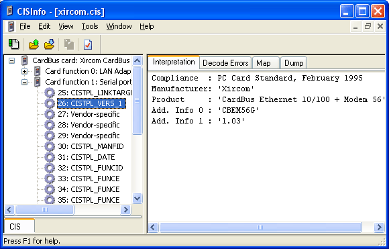
Task: Click the document icon left of File menu
Action: [x=11, y=26]
